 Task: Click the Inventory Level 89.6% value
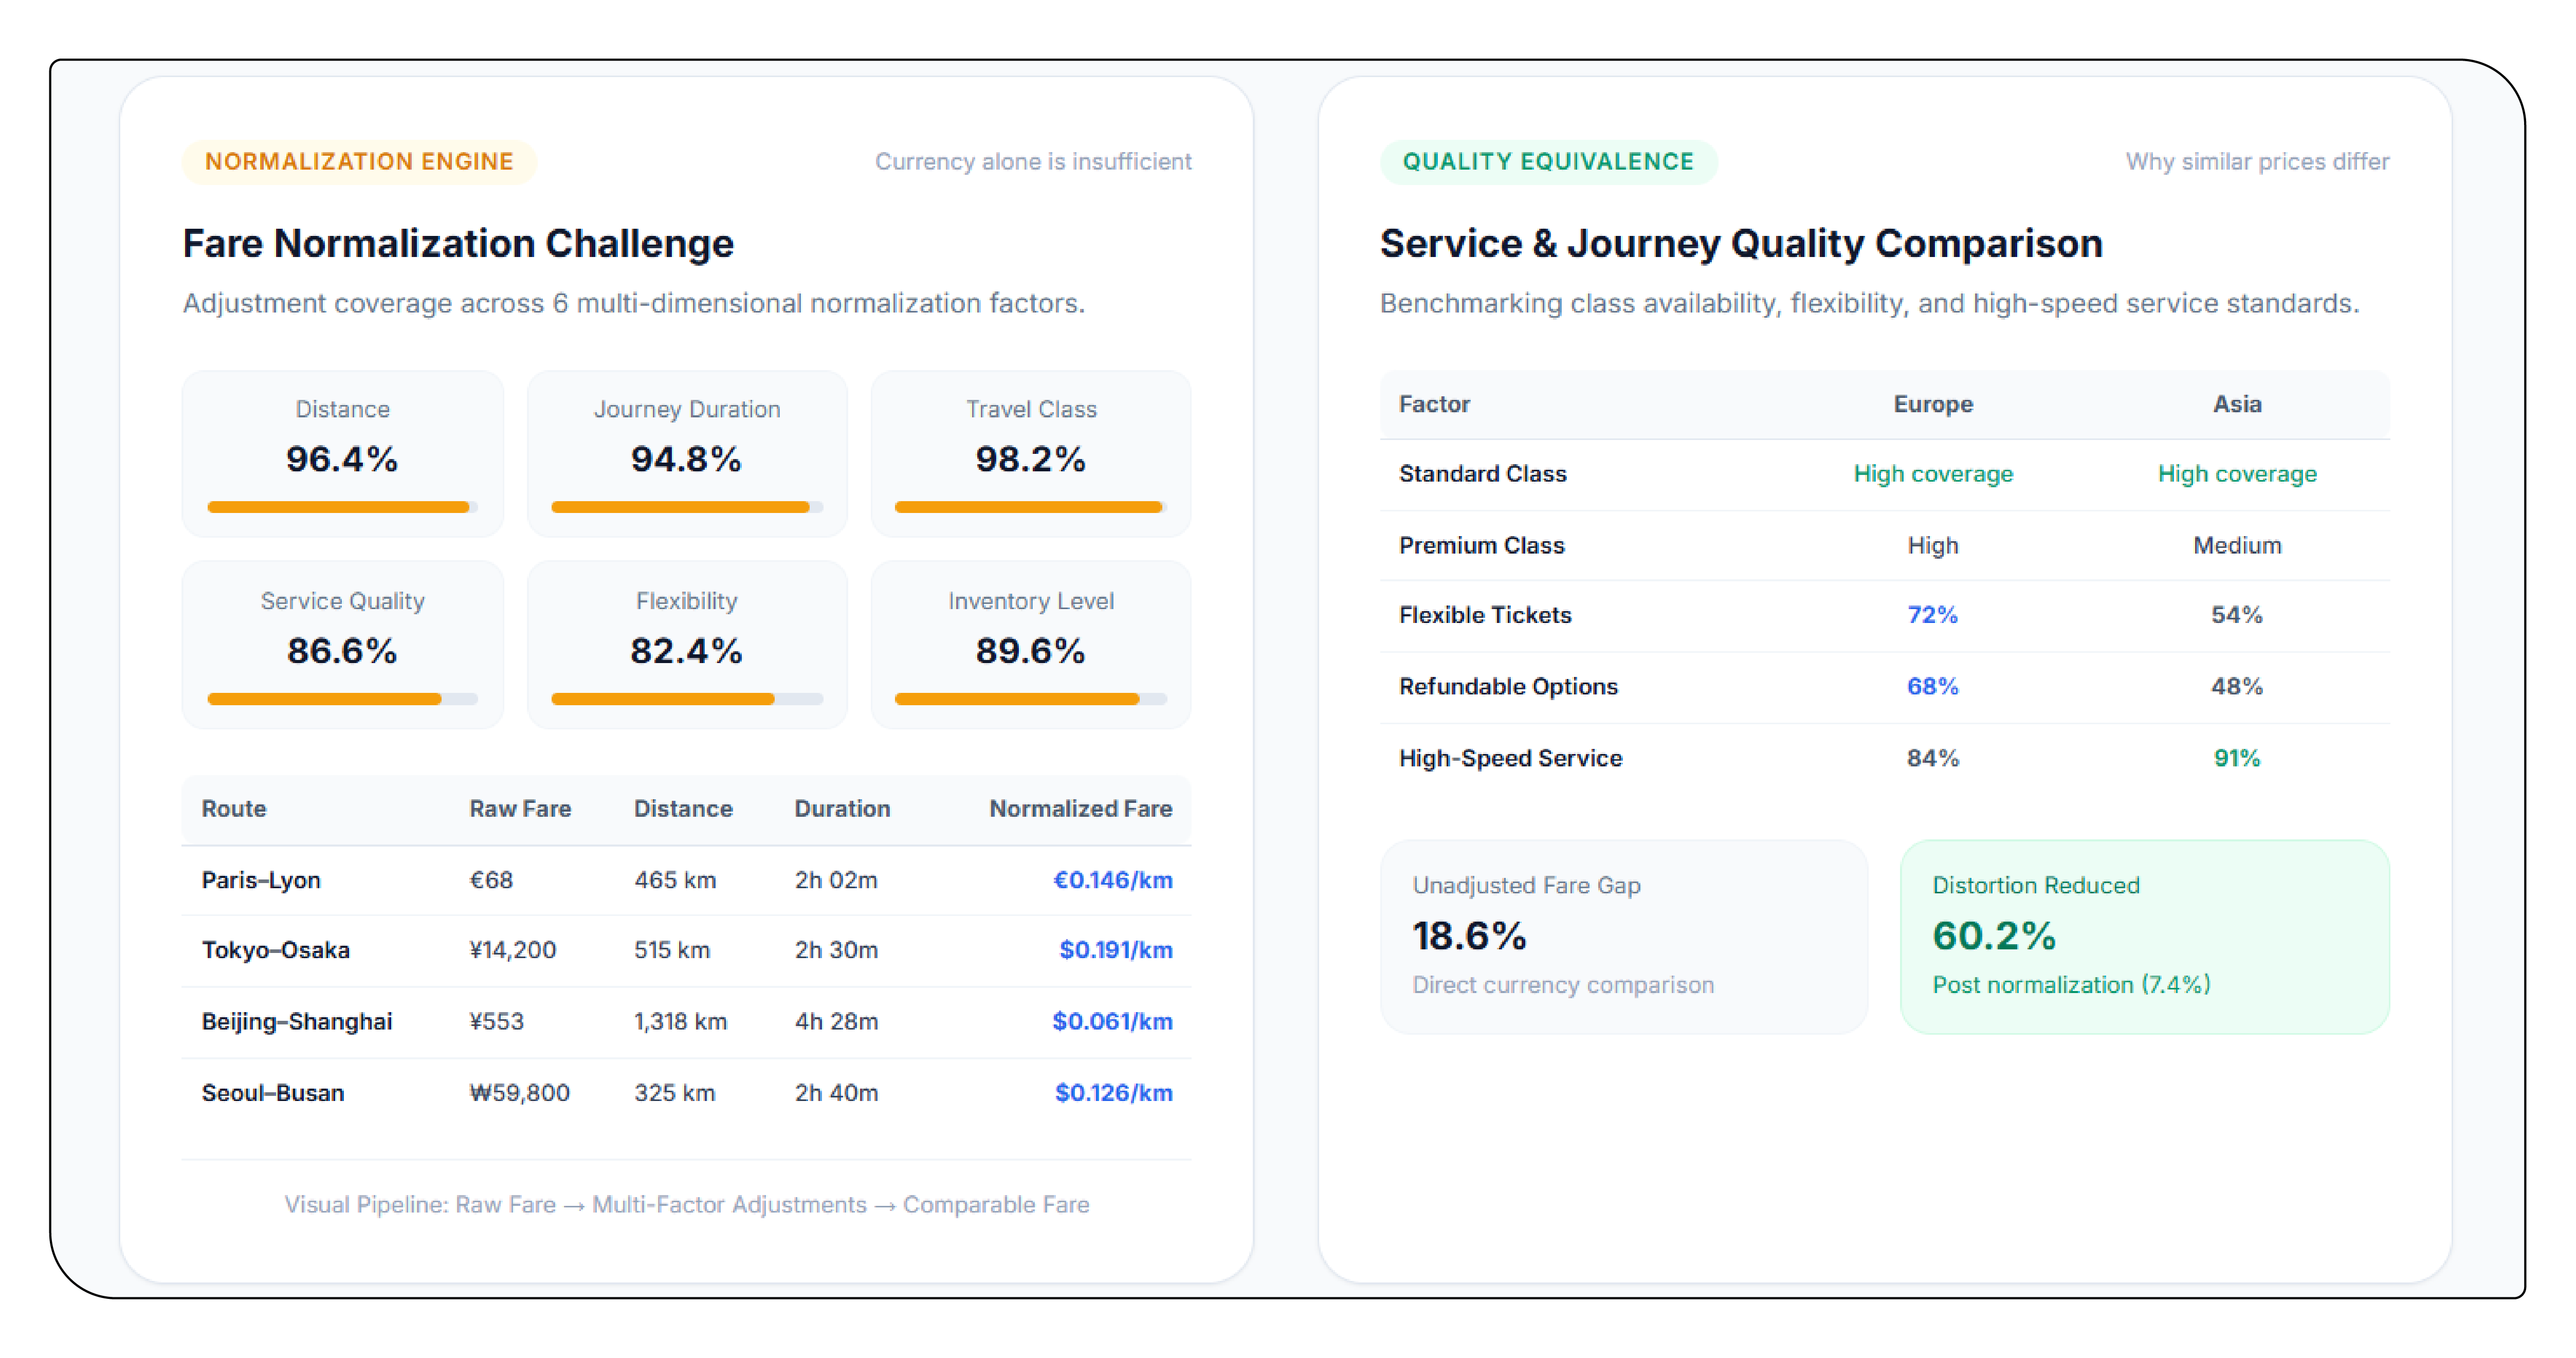click(1031, 651)
